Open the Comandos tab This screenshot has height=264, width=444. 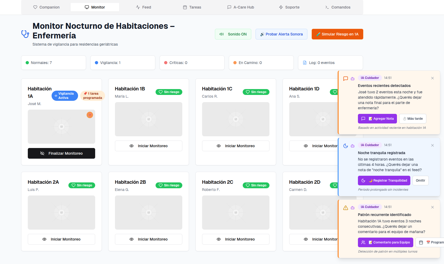pyautogui.click(x=338, y=7)
